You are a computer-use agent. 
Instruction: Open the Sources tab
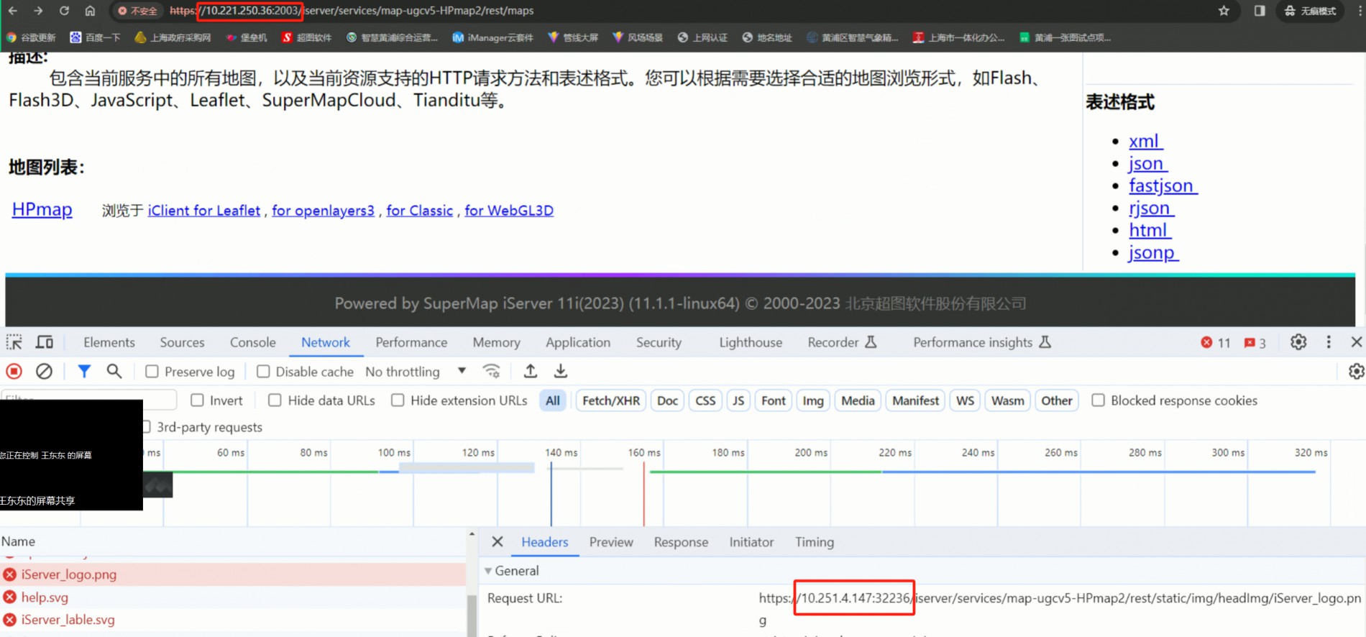tap(183, 342)
